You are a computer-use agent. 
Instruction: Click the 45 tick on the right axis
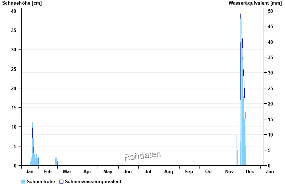tap(270, 26)
